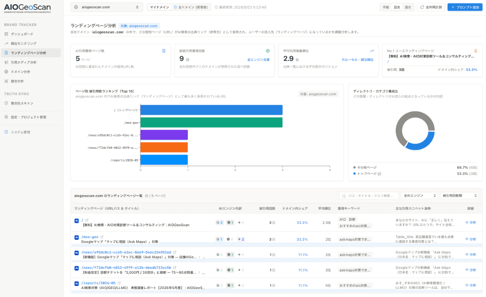Image resolution: width=486 pixels, height=297 pixels.
Task: Switch to 全ドメイン (管理者) view
Action: [x=191, y=7]
